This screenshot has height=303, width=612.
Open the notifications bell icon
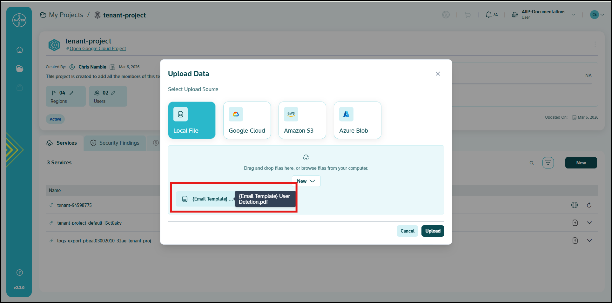click(x=489, y=15)
